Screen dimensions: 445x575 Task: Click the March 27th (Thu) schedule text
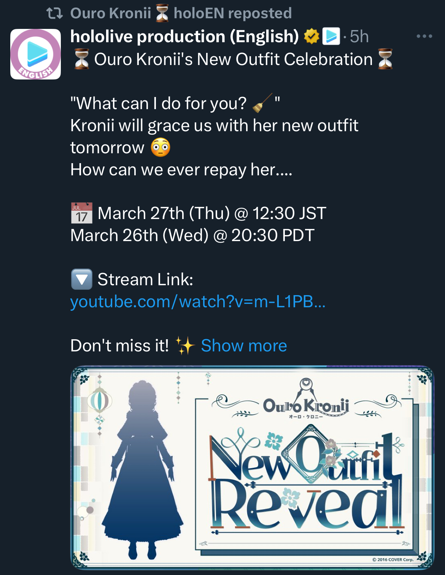(164, 213)
